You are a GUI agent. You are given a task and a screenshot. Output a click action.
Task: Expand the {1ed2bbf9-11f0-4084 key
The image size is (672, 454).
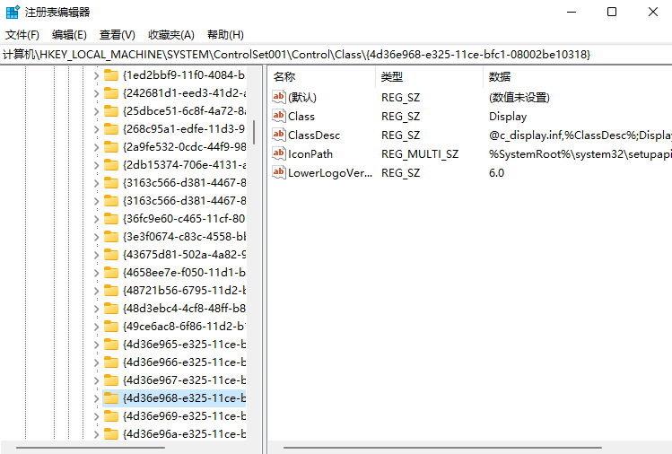96,76
